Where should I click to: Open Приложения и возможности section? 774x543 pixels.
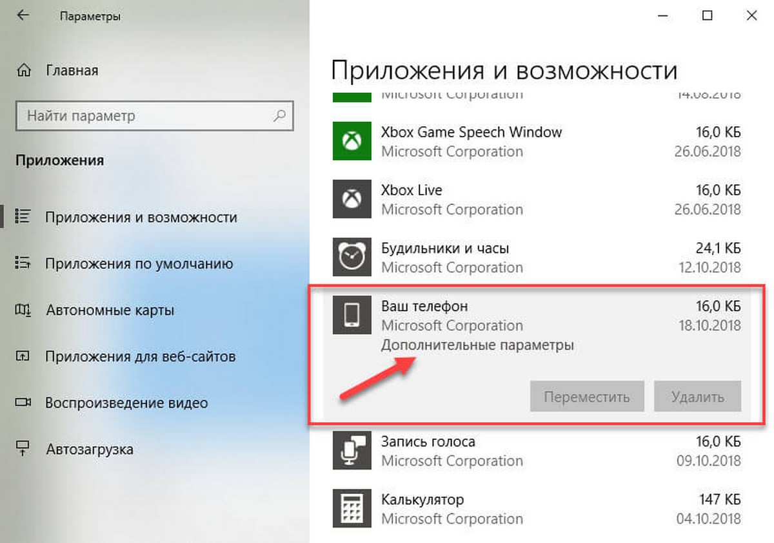(141, 218)
